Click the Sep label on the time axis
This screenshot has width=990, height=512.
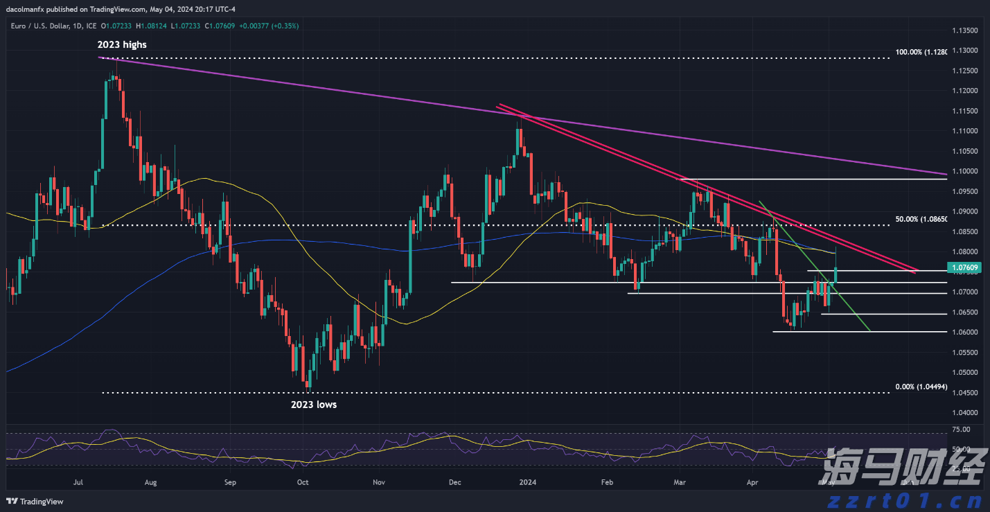(230, 482)
